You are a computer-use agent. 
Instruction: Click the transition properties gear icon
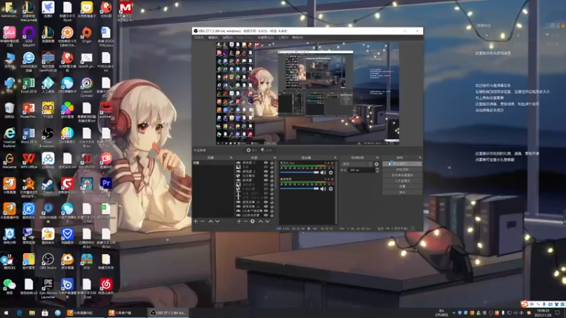[376, 164]
